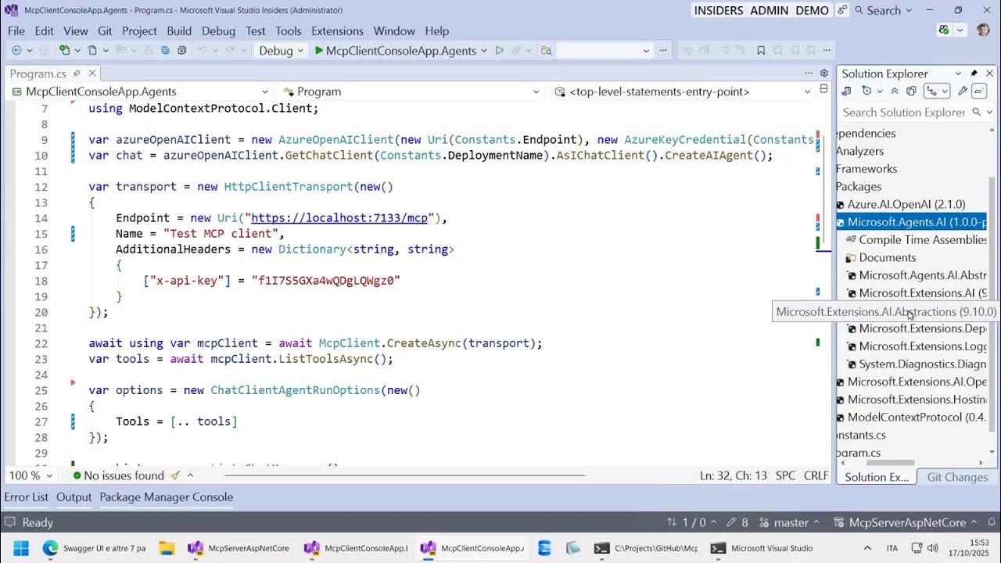Click Windows Start button on taskbar
The image size is (1001, 563).
(x=20, y=548)
